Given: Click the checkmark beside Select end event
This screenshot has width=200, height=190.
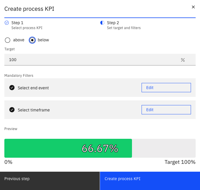Looking at the screenshot, I should coord(12,88).
